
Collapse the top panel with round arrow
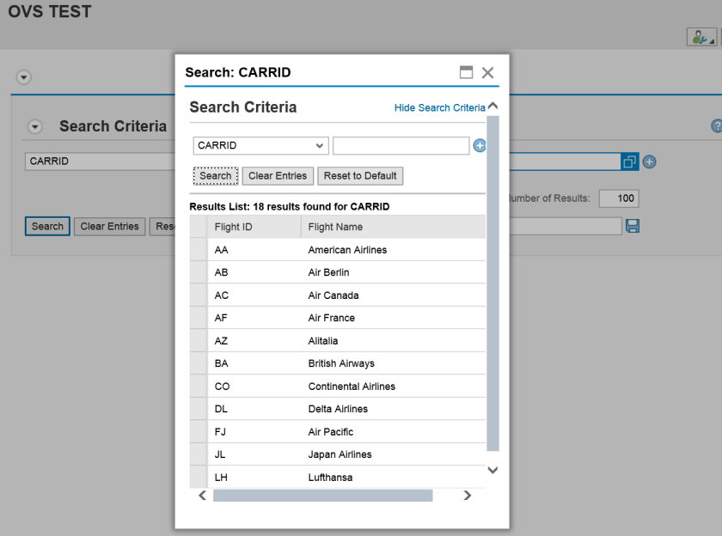[24, 77]
